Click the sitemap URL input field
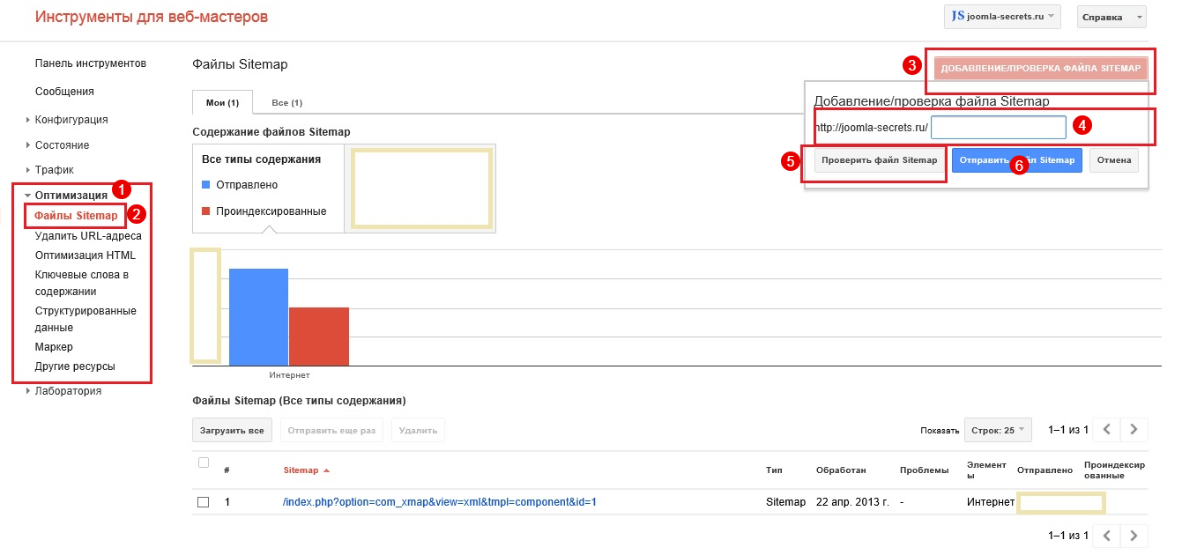The height and width of the screenshot is (555, 1182). coord(998,128)
